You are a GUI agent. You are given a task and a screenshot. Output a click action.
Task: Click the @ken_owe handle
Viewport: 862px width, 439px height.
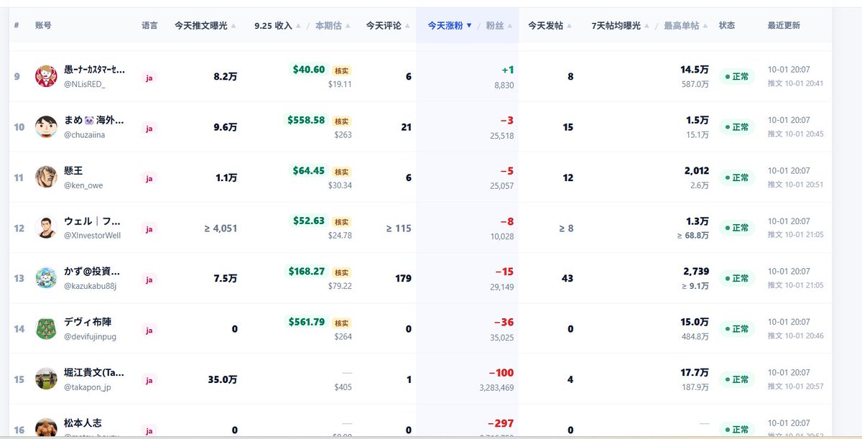point(83,185)
